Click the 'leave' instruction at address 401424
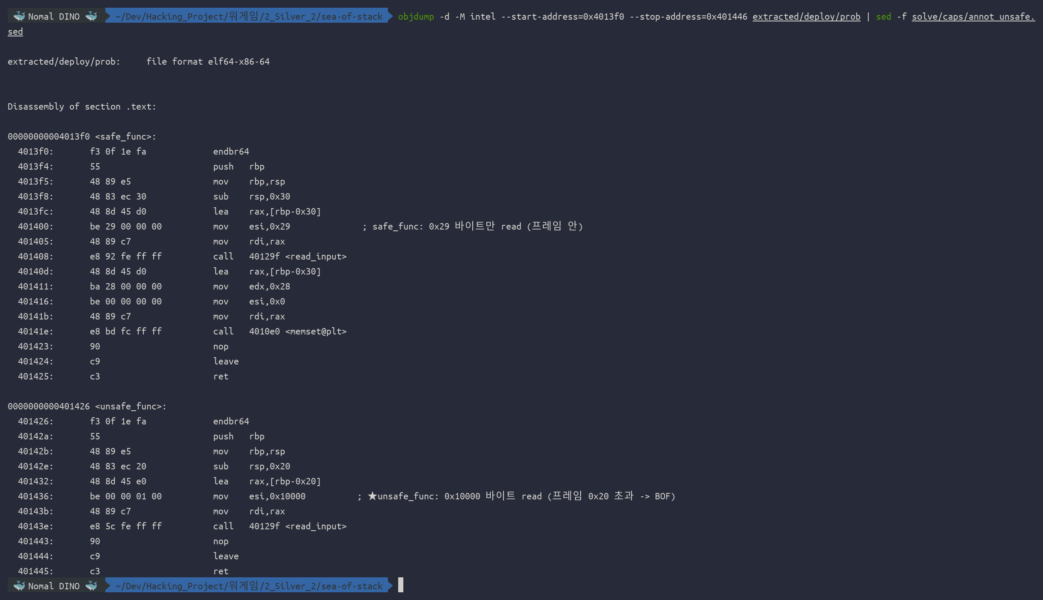This screenshot has height=600, width=1043. pos(226,361)
